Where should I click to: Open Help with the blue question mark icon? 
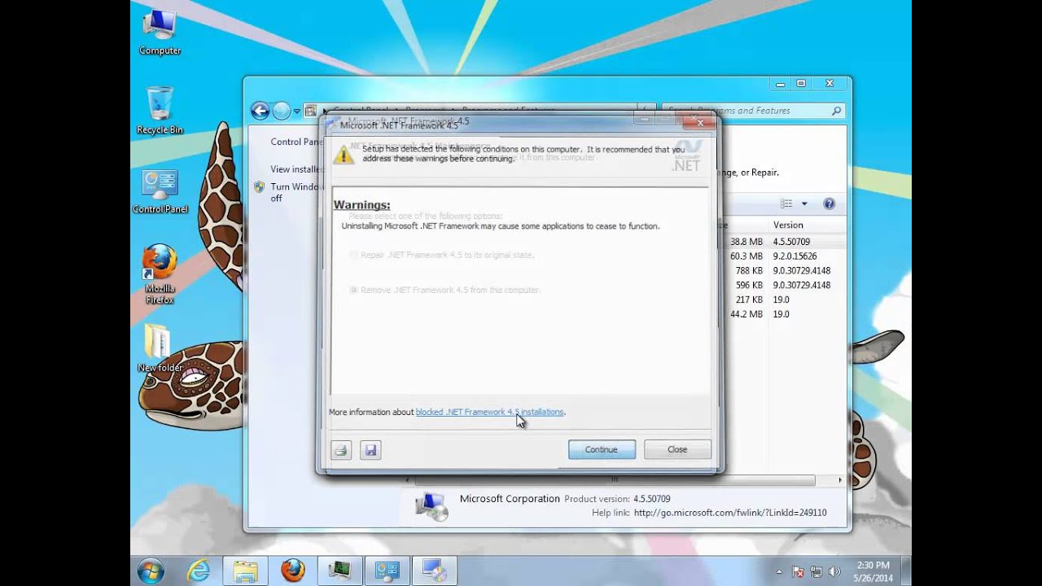(829, 203)
